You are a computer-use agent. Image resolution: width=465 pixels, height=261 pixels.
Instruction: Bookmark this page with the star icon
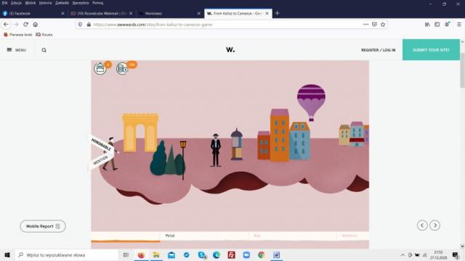(x=383, y=25)
